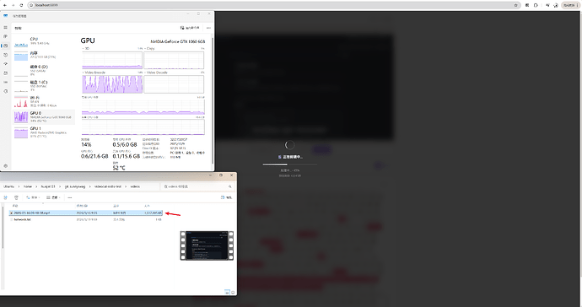Viewport: 582px width, 307px height.
Task: Open Services icon in Task Manager sidebar
Action: pos(6,91)
